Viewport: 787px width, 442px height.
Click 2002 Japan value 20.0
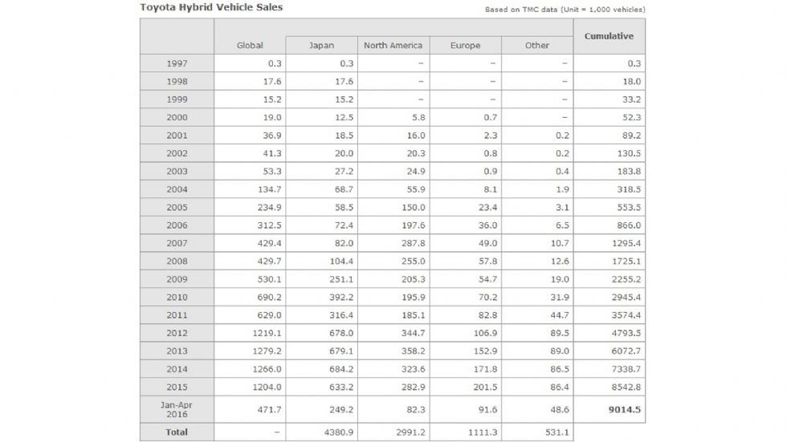pyautogui.click(x=344, y=153)
